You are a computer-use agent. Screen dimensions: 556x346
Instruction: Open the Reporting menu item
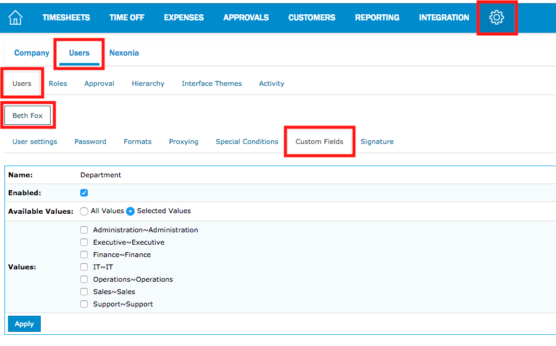click(x=377, y=18)
